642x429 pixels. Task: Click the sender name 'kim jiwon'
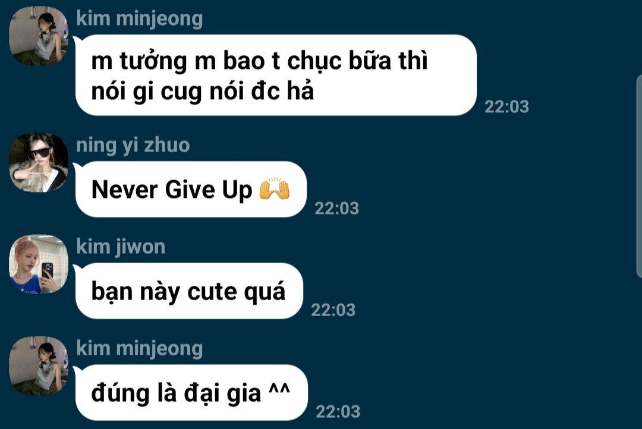121,247
